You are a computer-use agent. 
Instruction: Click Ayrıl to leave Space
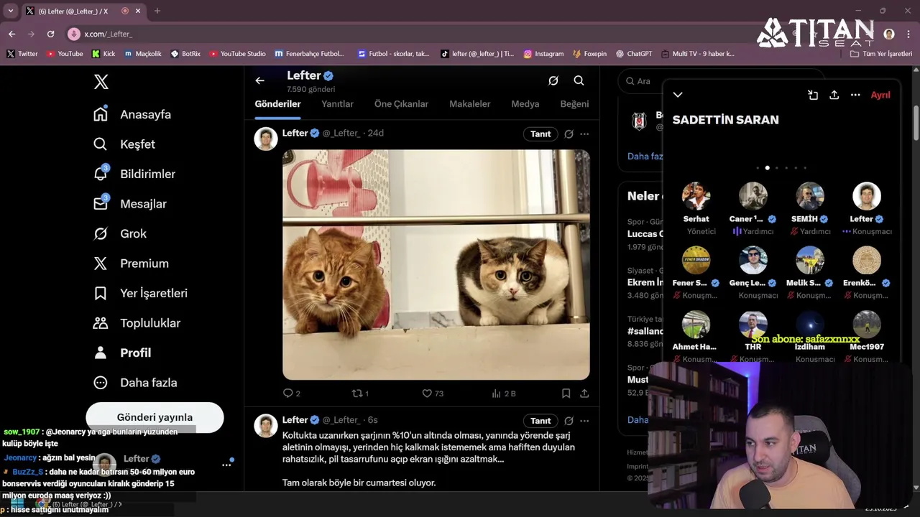tap(880, 95)
